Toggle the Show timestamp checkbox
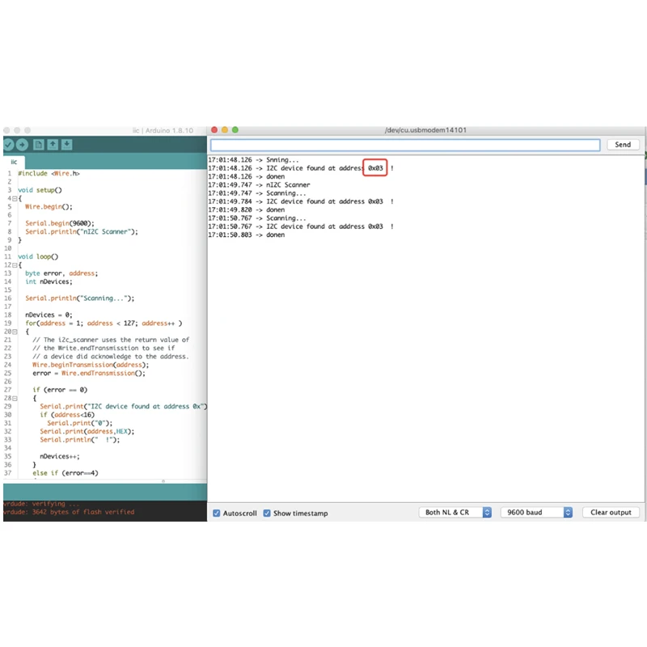The image size is (647, 647). coord(267,513)
